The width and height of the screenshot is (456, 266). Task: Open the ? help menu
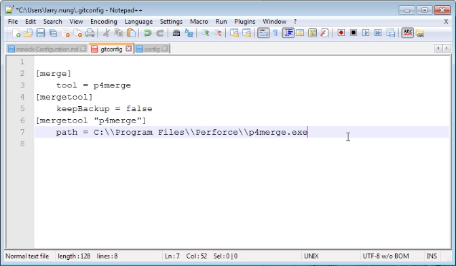(x=295, y=22)
